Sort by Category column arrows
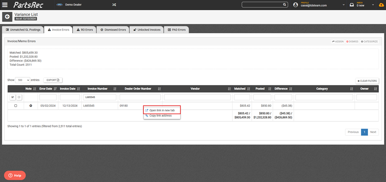The image size is (386, 182). pyautogui.click(x=351, y=89)
